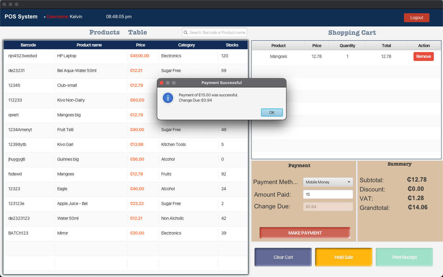Select the Mirror product row
Screen dimensions: 443x277
tap(126, 233)
